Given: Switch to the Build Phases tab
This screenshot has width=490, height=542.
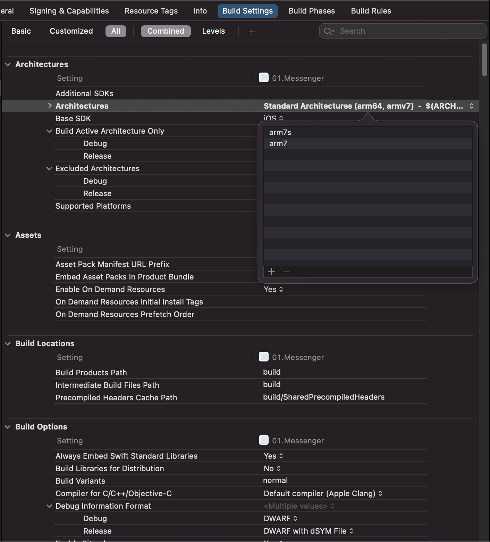Looking at the screenshot, I should 311,11.
